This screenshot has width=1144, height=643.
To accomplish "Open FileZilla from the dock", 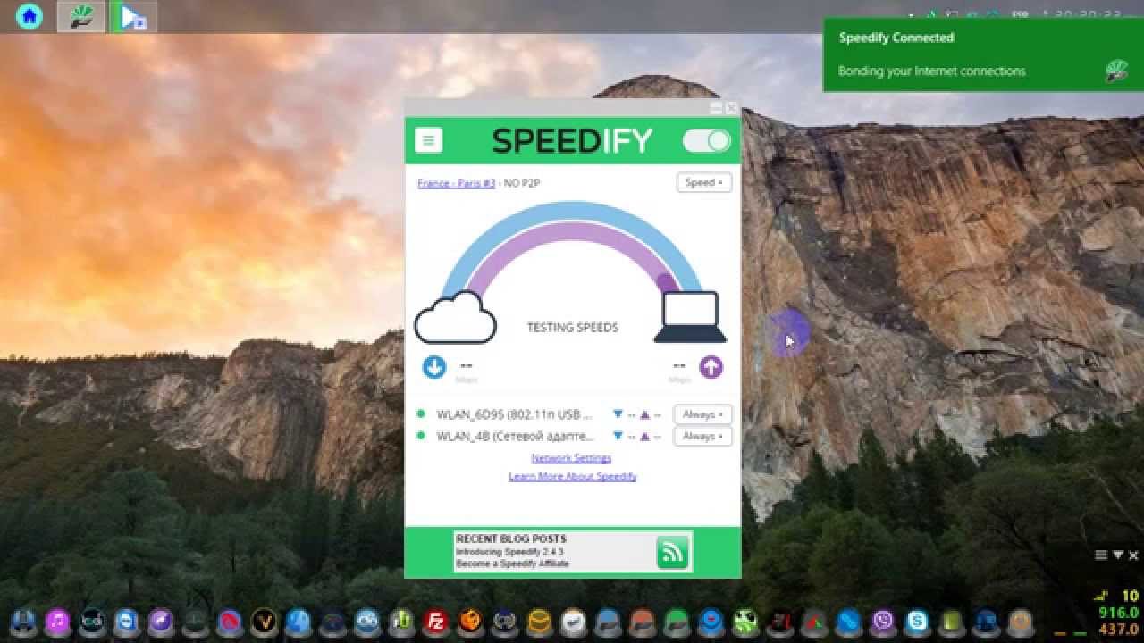I will [x=436, y=621].
